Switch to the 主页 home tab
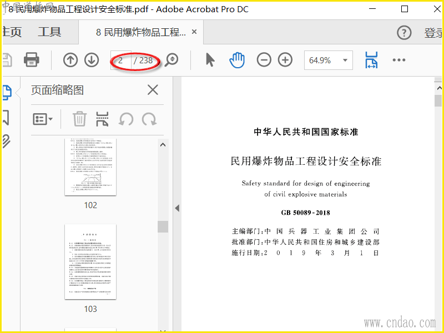 coord(12,32)
